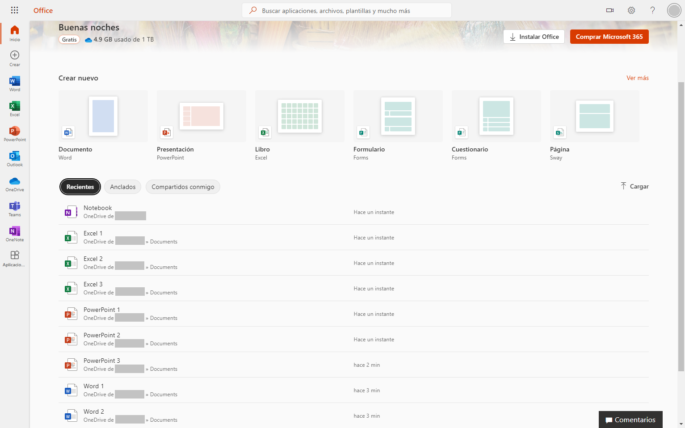Go to Outlook via sidebar icon
This screenshot has width=685, height=428.
[x=15, y=158]
